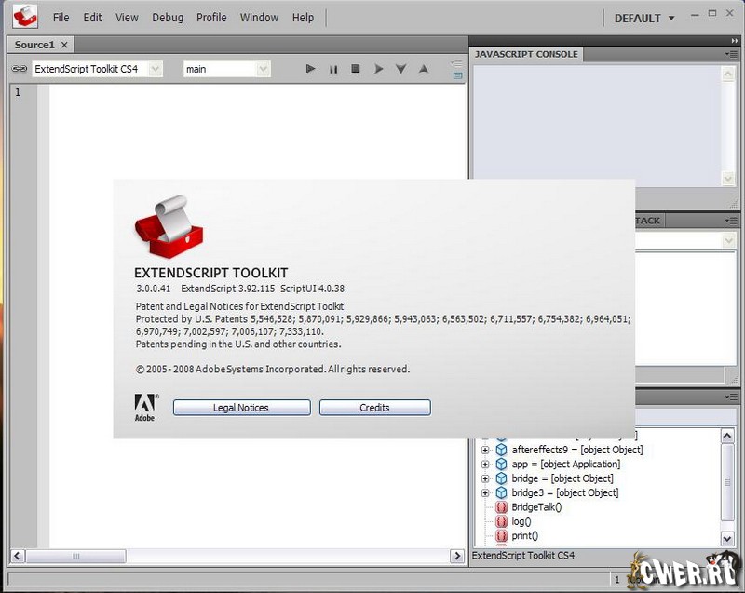
Task: Click JavaScript Console scrollbar up arrow
Action: click(728, 74)
